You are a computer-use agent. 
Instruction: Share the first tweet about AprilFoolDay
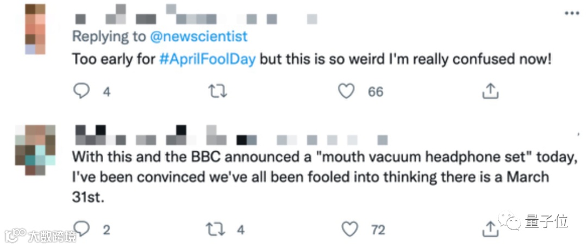(490, 91)
